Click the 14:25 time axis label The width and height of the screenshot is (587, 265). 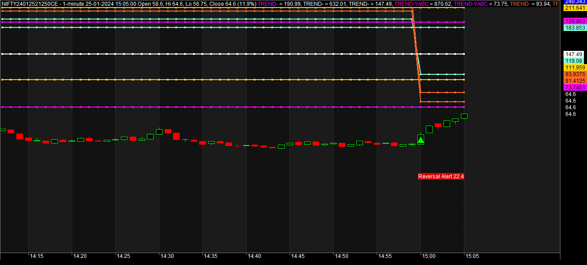[x=123, y=256]
